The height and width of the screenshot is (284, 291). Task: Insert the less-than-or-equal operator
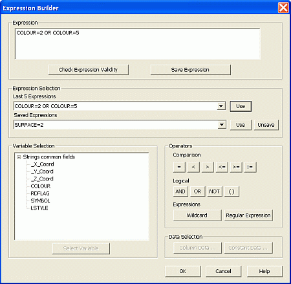[222, 167]
